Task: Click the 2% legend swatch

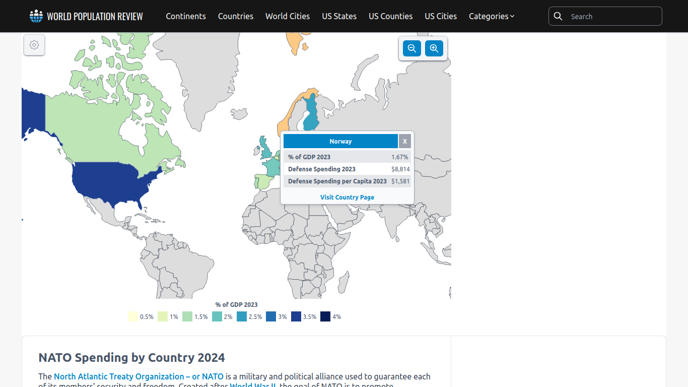Action: (217, 316)
